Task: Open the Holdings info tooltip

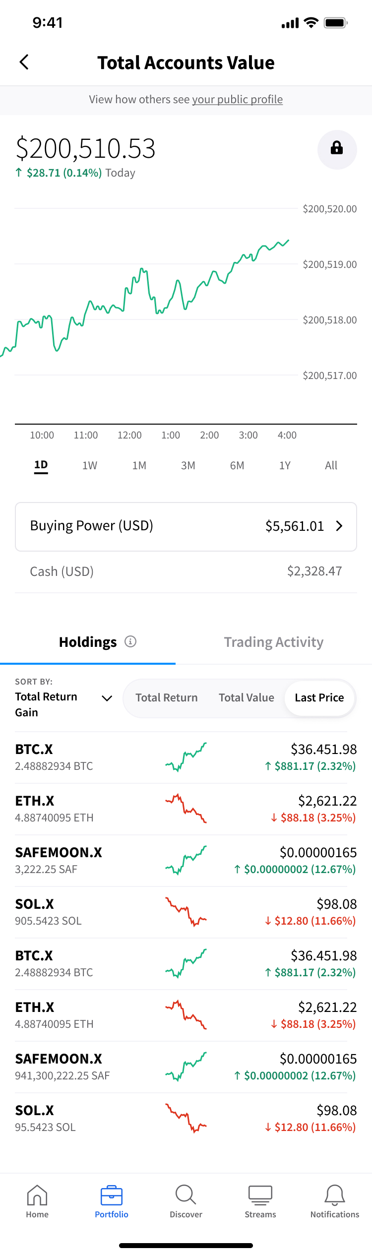Action: coord(130,641)
